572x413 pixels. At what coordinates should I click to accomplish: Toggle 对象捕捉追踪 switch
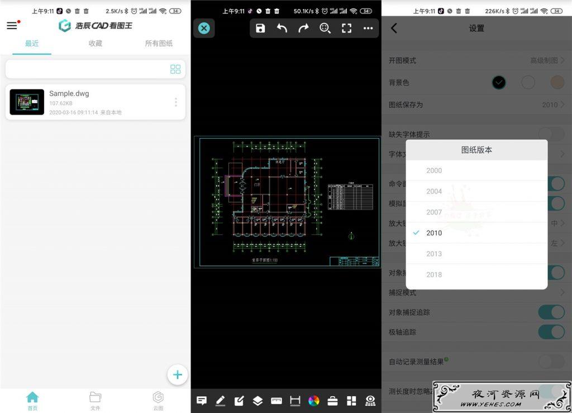click(x=551, y=312)
